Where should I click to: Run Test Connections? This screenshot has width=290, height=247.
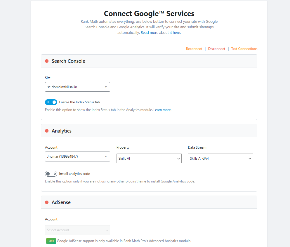coord(244,49)
